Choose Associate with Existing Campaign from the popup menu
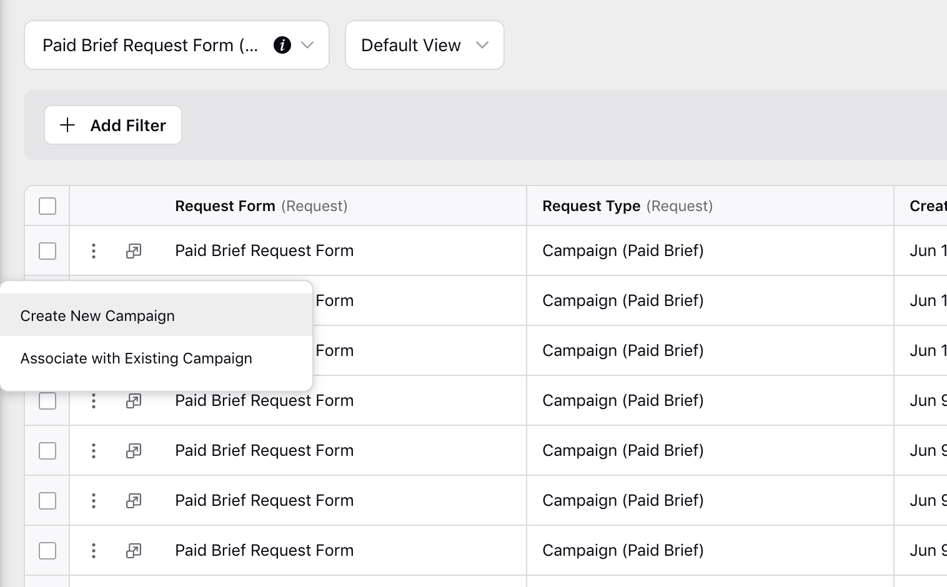Viewport: 947px width, 587px height. 156,358
